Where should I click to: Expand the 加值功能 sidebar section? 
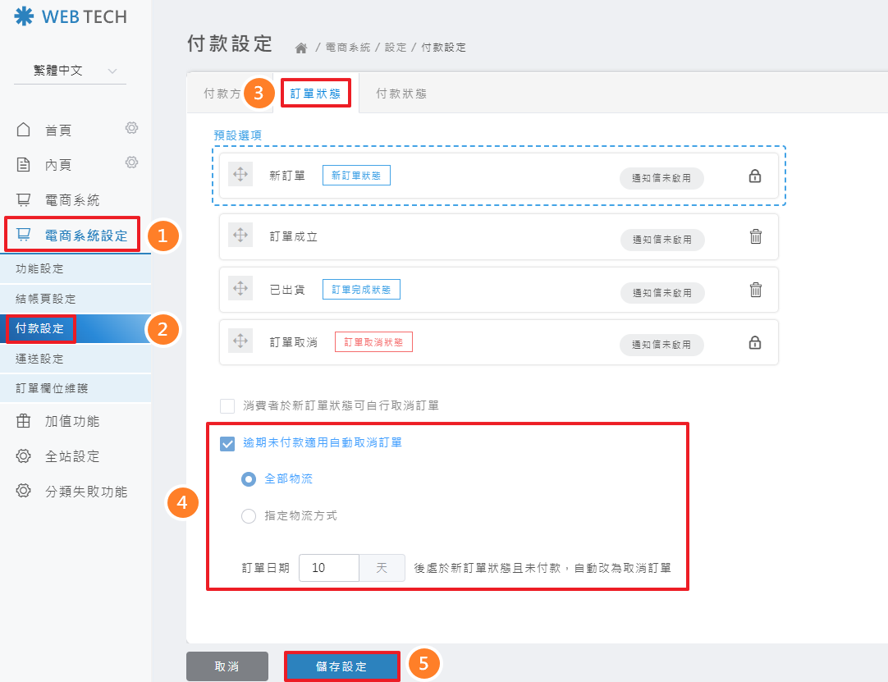coord(72,421)
